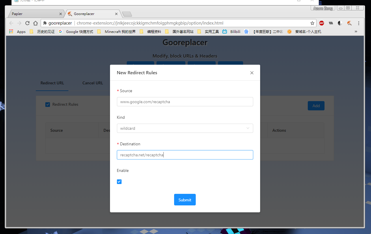Image resolution: width=371 pixels, height=234 pixels.
Task: Close the Gooreplacer browser tab
Action: click(116, 14)
